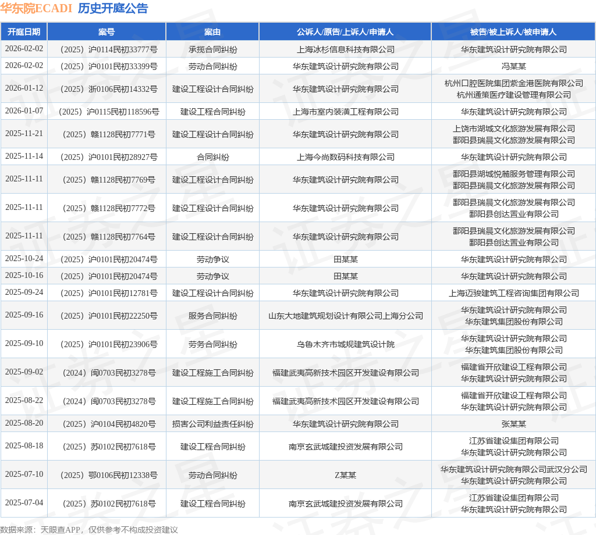Click case number 沪0101民初28927号
Image resolution: width=596 pixels, height=535 pixels.
[109, 157]
